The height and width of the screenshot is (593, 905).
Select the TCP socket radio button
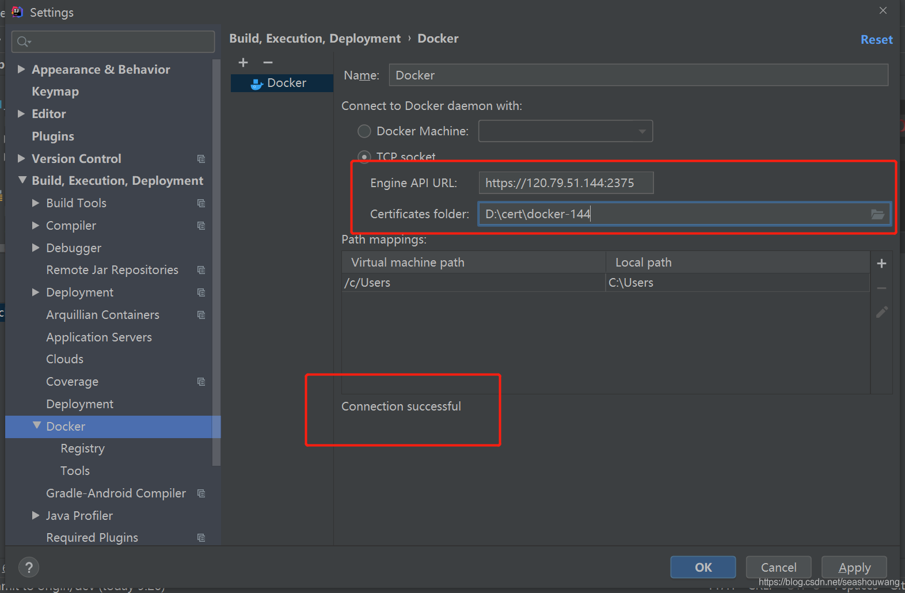(364, 157)
